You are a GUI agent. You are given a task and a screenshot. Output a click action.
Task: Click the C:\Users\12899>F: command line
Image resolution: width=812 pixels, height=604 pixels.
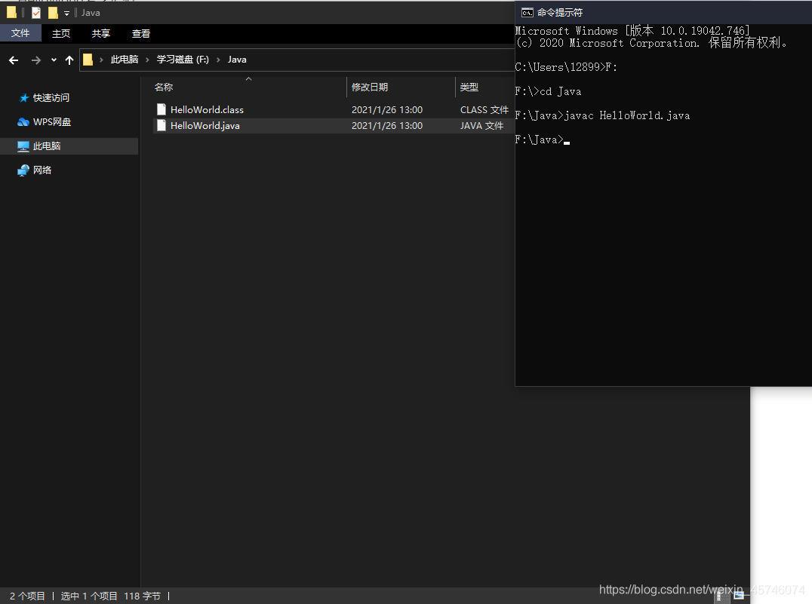566,67
